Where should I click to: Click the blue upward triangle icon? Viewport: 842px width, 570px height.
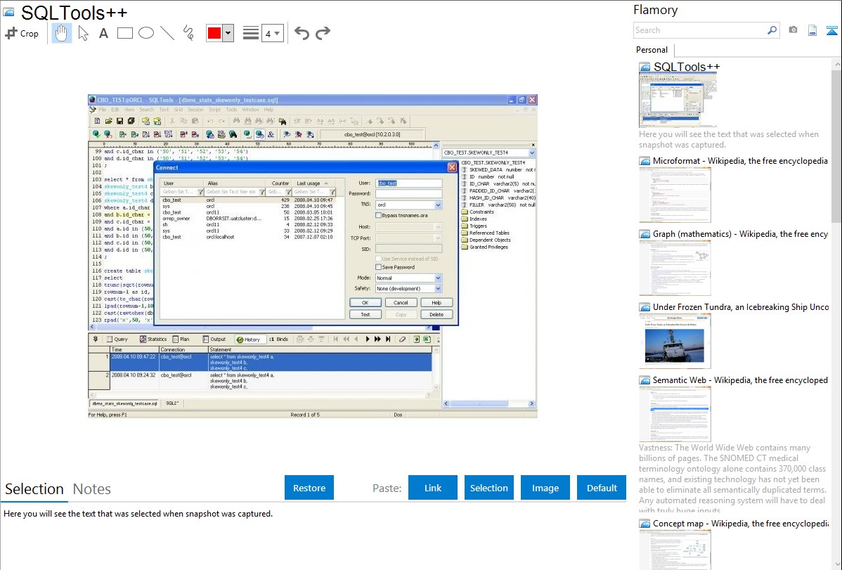[831, 30]
